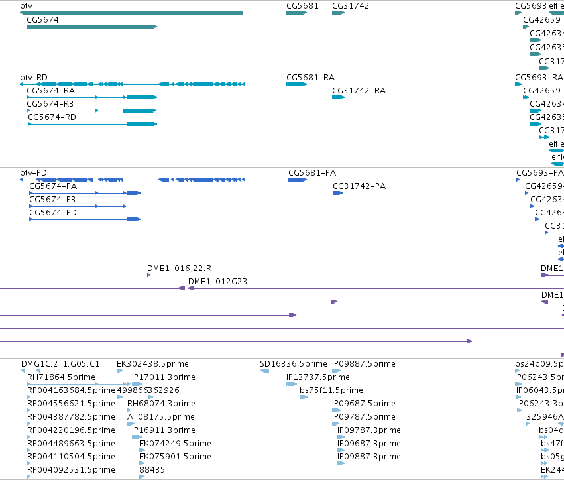Open the CG5674-PB protein label
The width and height of the screenshot is (564, 480).
point(52,200)
